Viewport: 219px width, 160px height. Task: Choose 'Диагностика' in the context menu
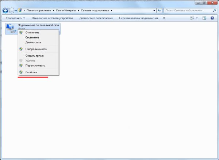coord(38,42)
